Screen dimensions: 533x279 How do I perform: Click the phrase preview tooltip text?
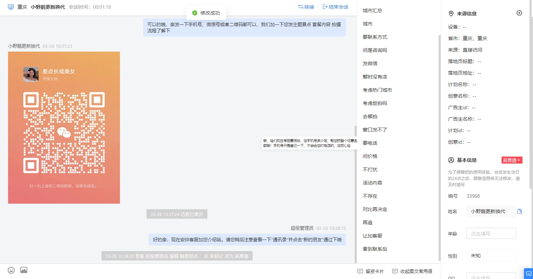click(x=310, y=143)
